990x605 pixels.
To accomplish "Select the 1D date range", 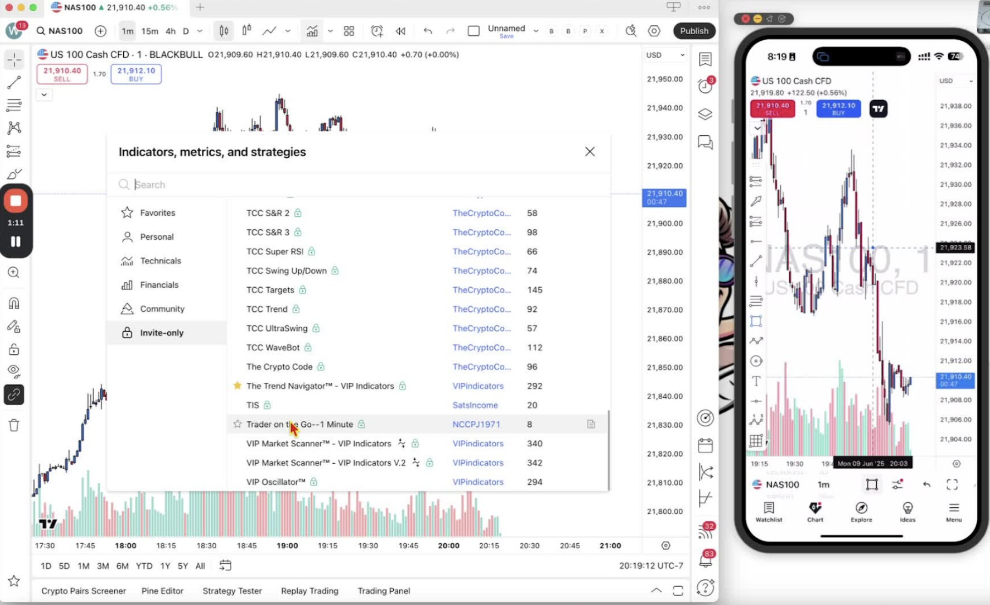I will click(x=46, y=565).
